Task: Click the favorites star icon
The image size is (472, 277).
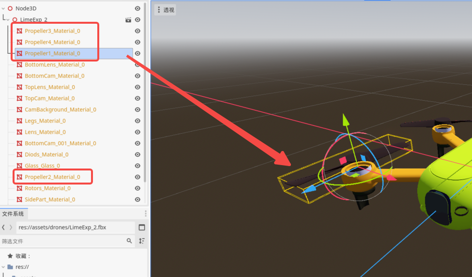Action: 10,256
